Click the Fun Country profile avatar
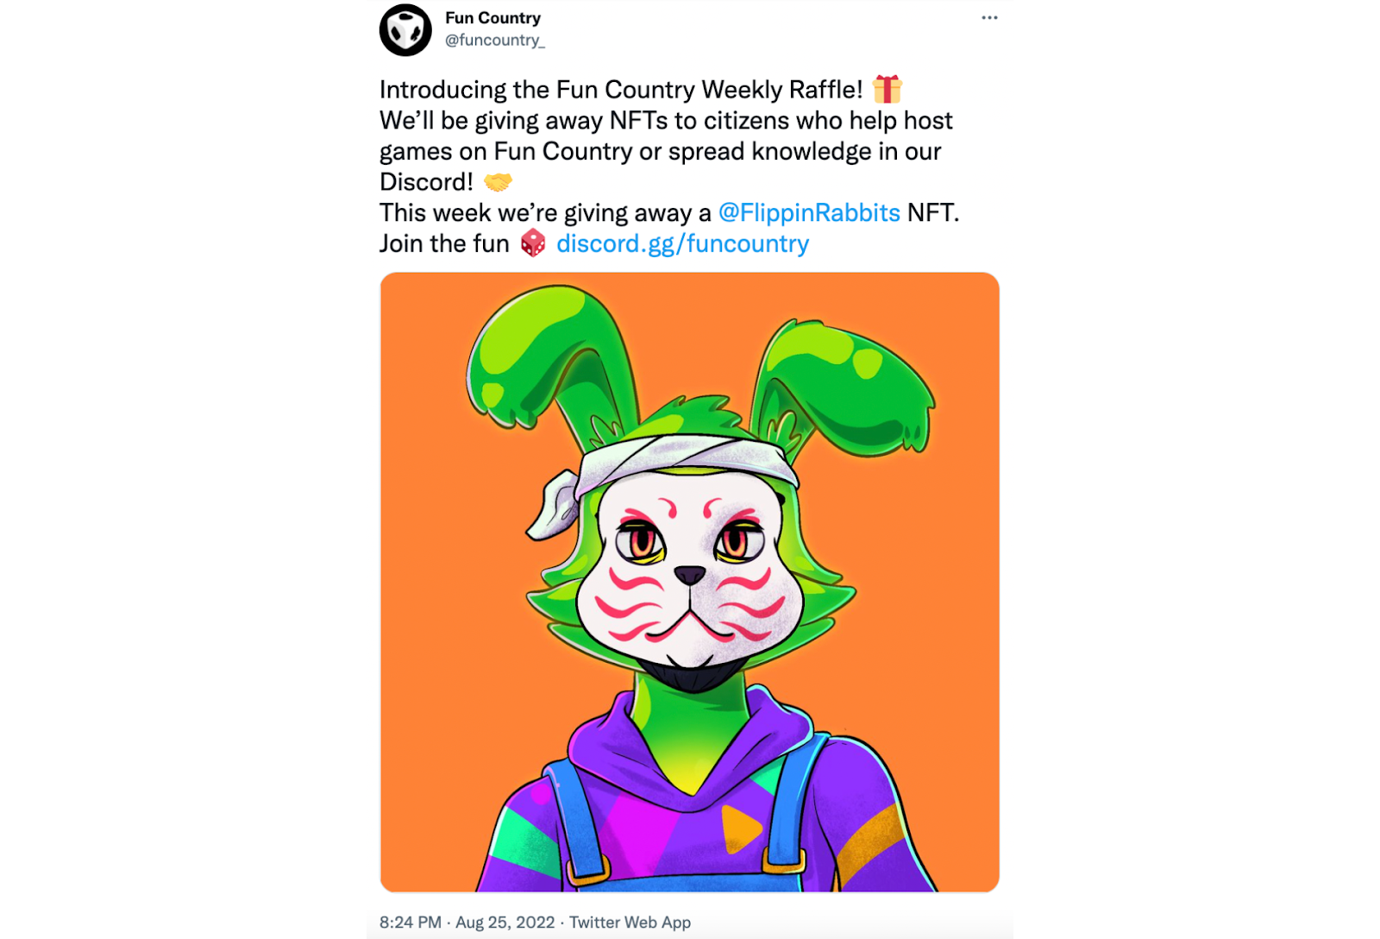Viewport: 1380px width, 939px height. [x=405, y=30]
